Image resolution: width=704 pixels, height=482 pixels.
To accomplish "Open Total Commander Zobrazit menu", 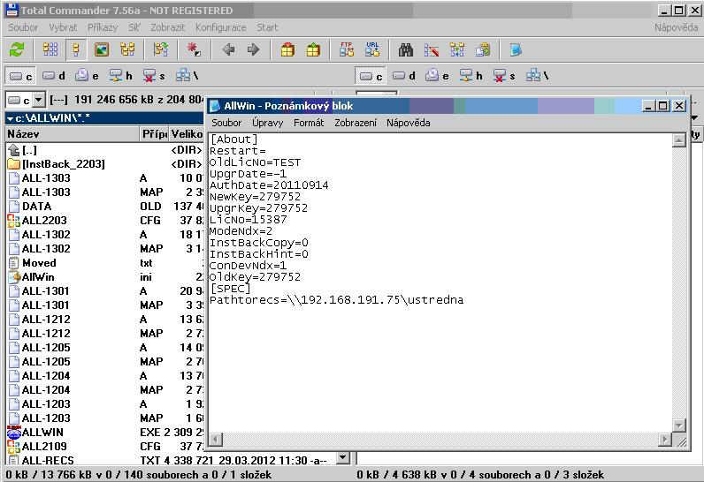I will pyautogui.click(x=167, y=27).
